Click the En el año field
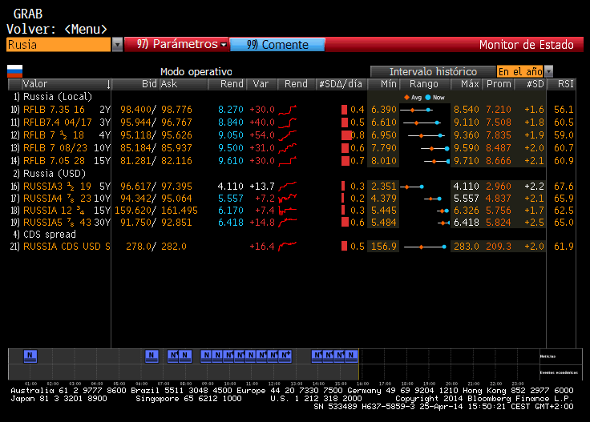Image resolution: width=590 pixels, height=422 pixels. (520, 71)
